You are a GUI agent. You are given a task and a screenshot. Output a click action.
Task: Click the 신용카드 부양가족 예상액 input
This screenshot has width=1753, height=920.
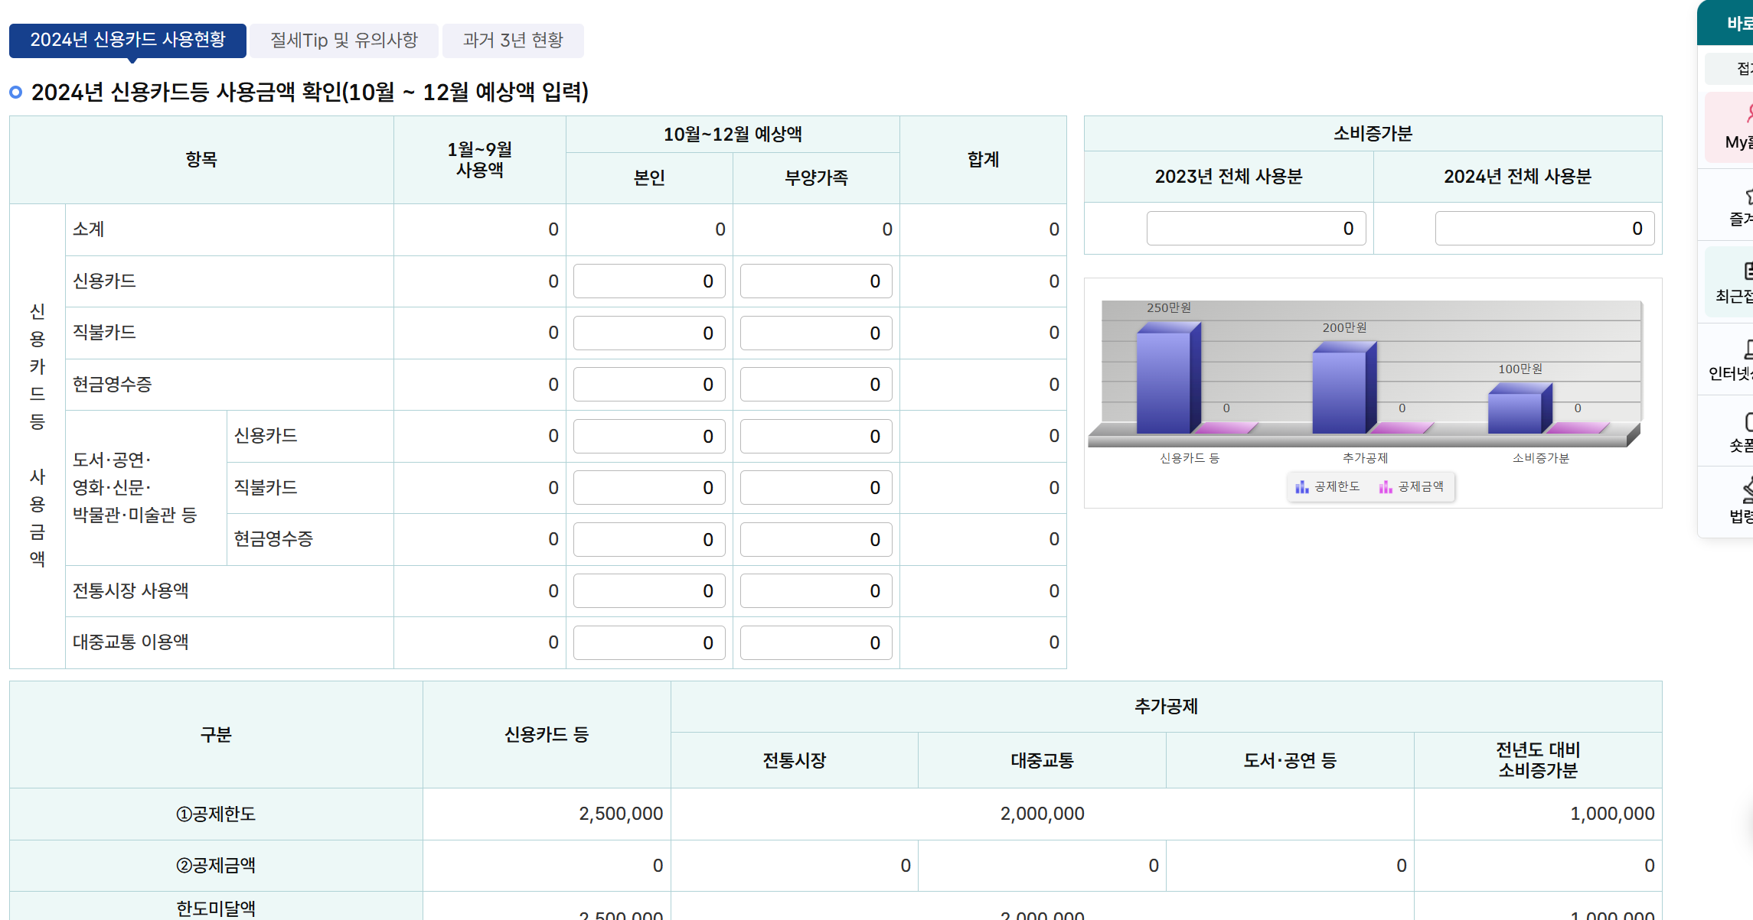[815, 281]
